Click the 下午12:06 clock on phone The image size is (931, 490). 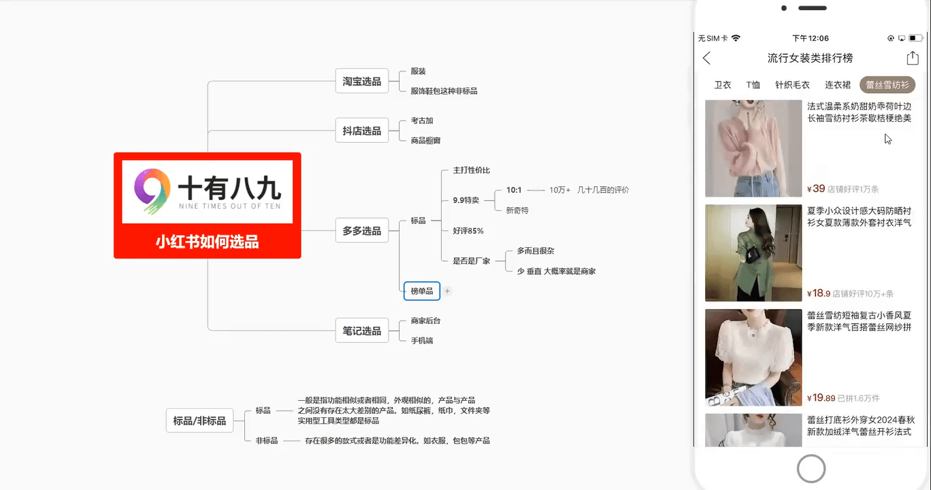point(810,38)
